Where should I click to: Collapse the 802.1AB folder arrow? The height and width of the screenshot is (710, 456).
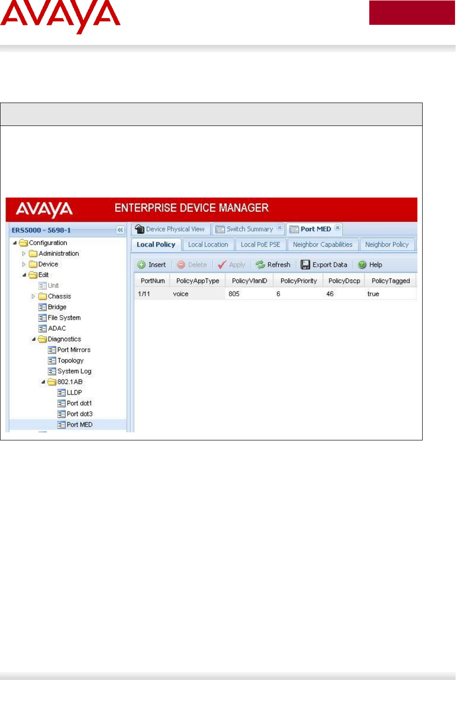[x=43, y=382]
